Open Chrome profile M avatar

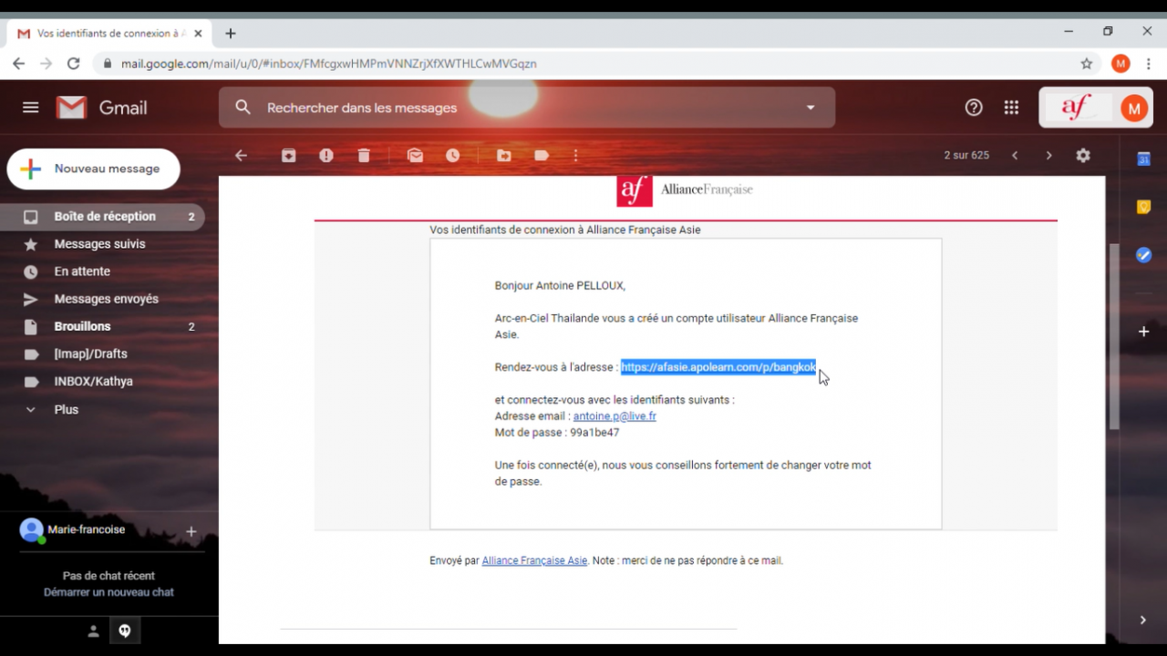[1121, 64]
